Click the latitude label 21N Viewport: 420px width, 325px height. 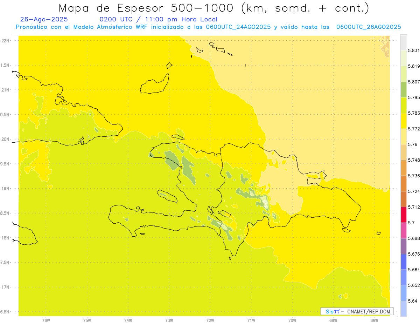tap(5, 90)
